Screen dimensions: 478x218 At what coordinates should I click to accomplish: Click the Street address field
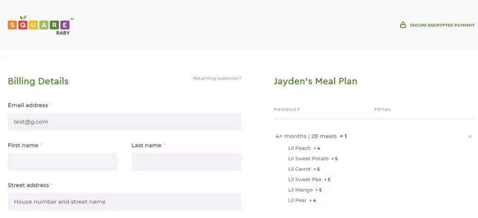tap(124, 202)
